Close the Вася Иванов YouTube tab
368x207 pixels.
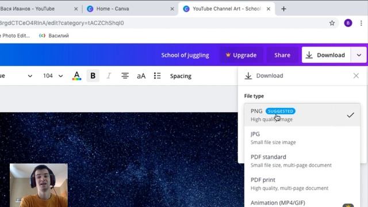76,9
